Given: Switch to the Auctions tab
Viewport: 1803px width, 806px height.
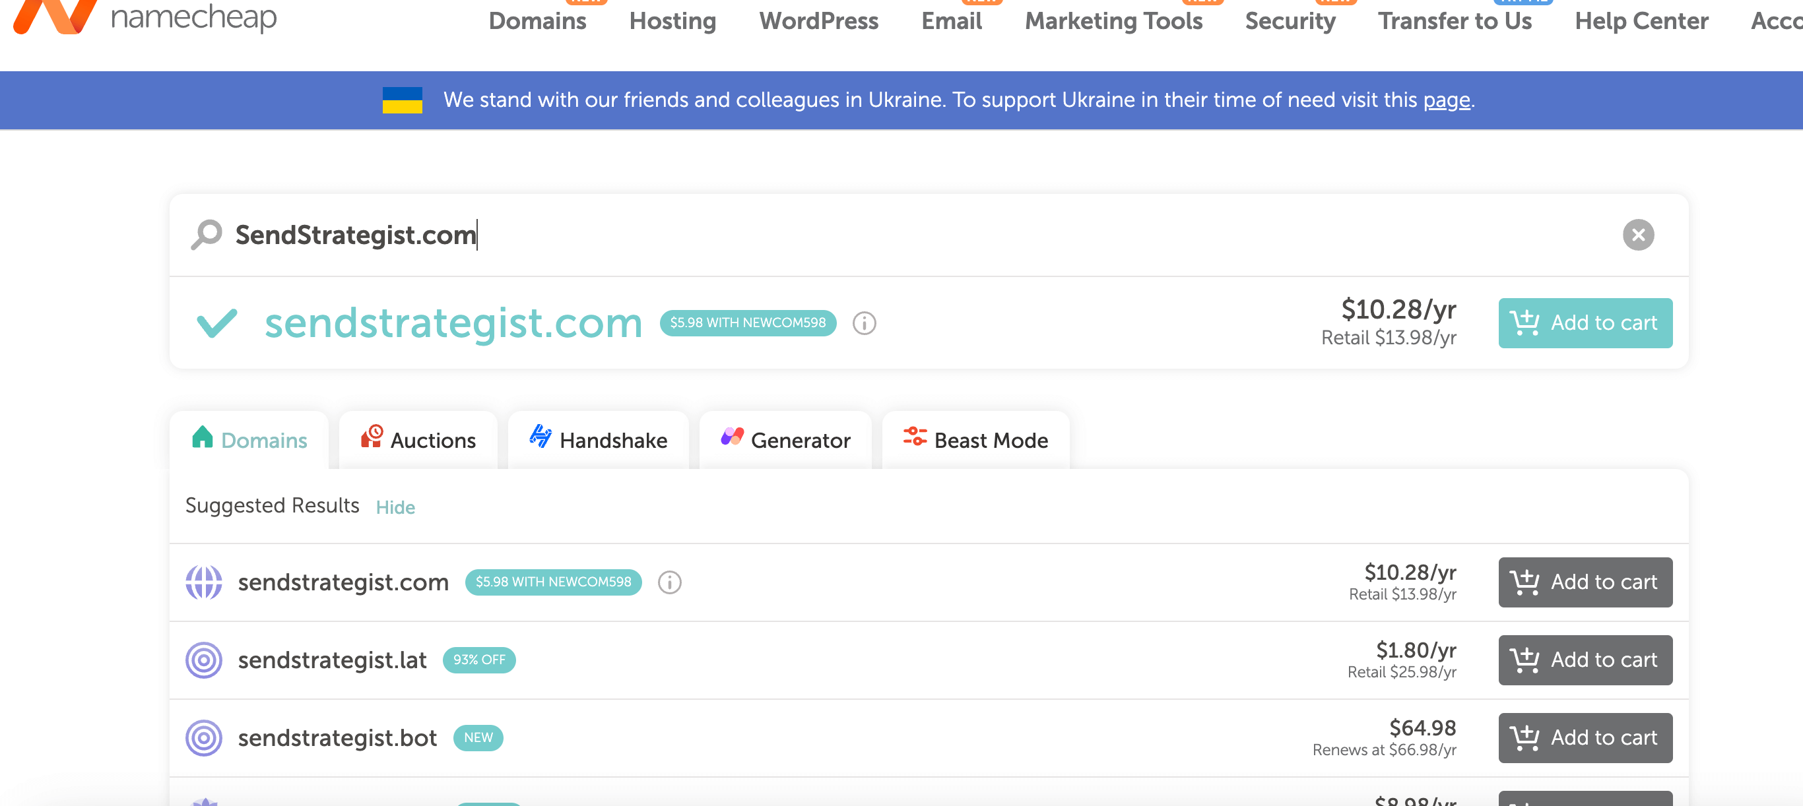Looking at the screenshot, I should pyautogui.click(x=418, y=440).
